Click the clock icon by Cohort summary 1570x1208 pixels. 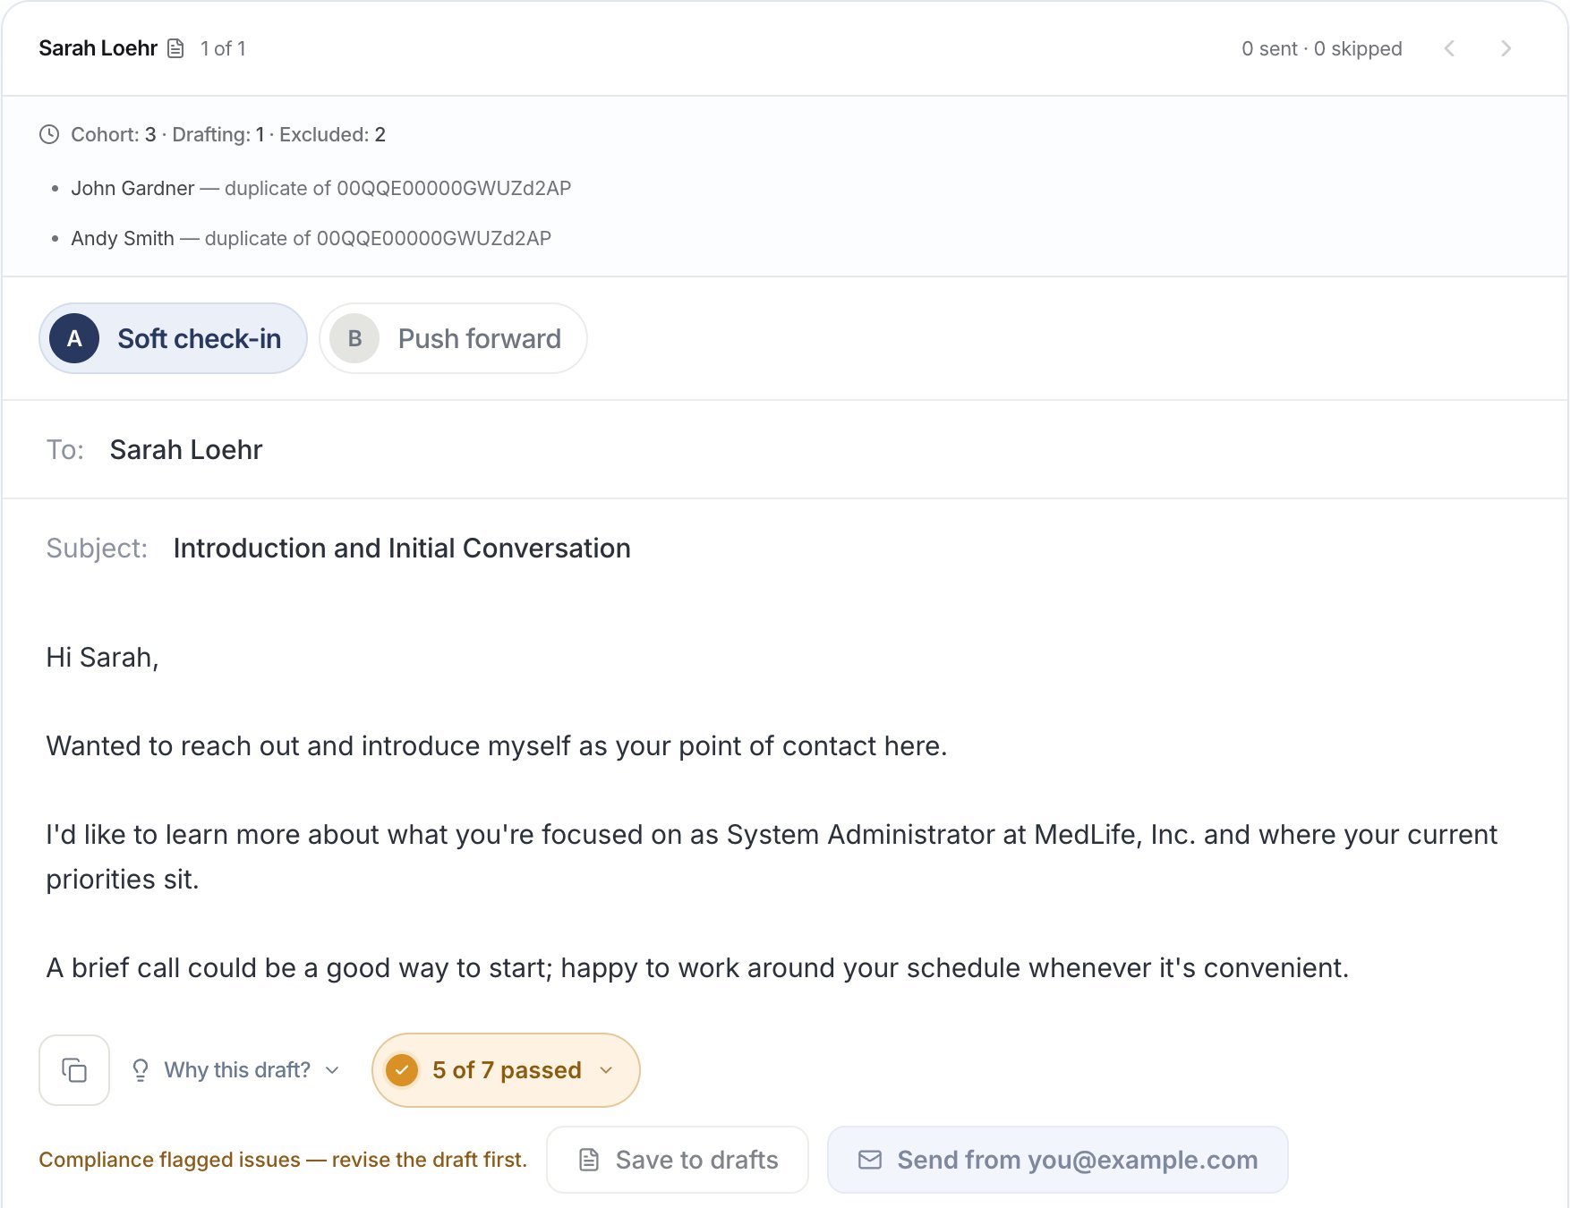[x=49, y=134]
